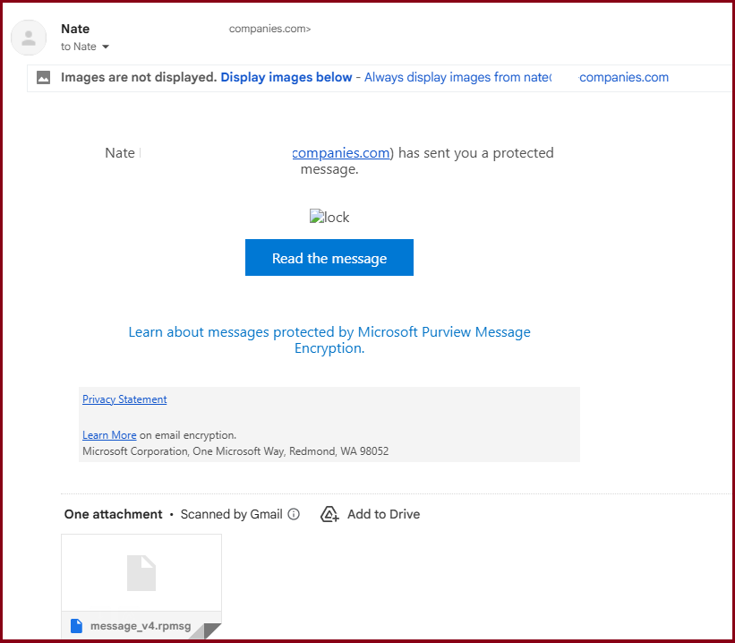The height and width of the screenshot is (643, 735).
Task: Click the blue file icon beside message_v4.rpmsg
Action: pyautogui.click(x=76, y=626)
